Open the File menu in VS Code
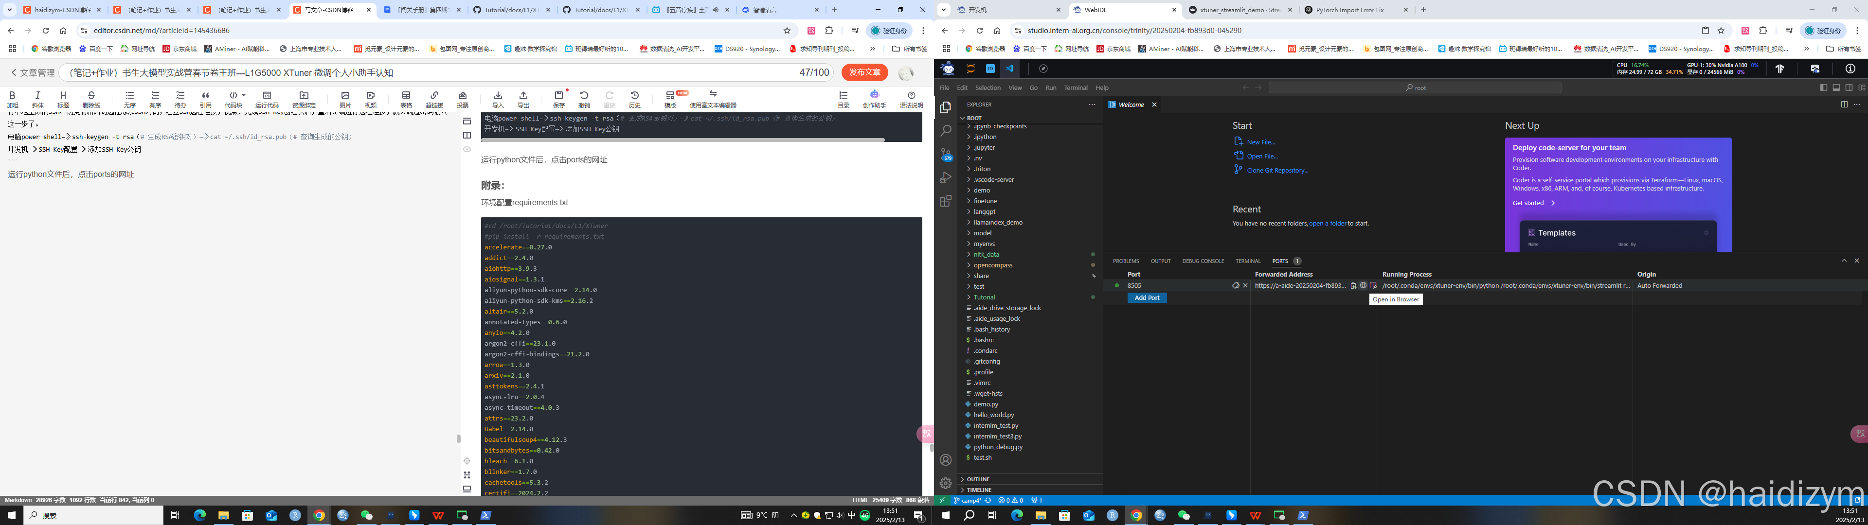 click(x=944, y=87)
